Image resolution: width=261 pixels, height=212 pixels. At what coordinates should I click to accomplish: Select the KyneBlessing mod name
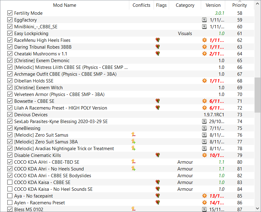tap(27, 128)
